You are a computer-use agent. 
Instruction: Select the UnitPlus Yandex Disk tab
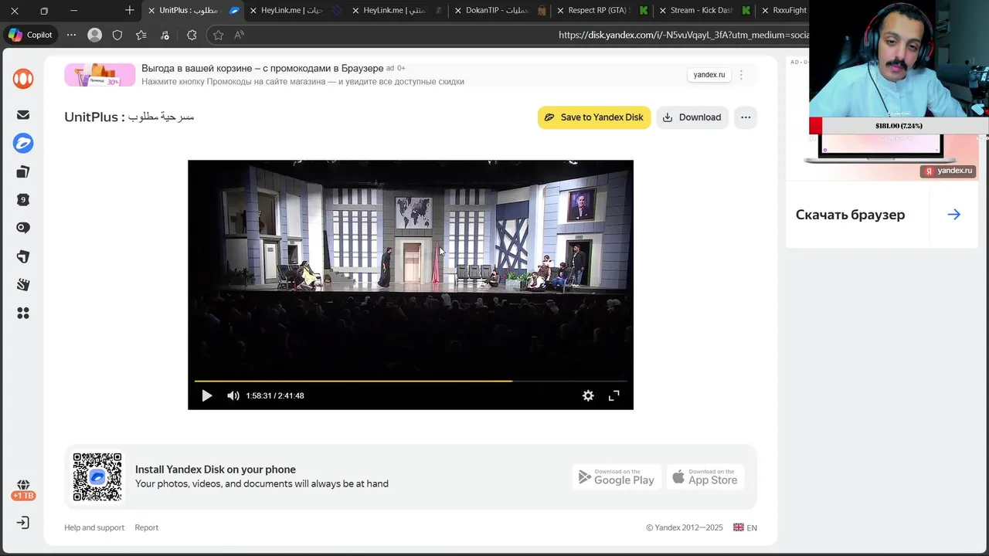pos(193,11)
